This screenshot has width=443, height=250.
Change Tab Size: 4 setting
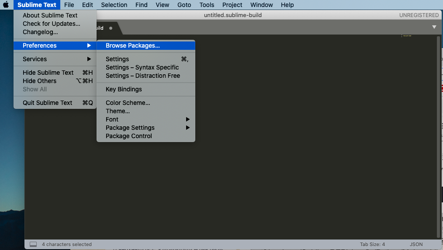(372, 244)
